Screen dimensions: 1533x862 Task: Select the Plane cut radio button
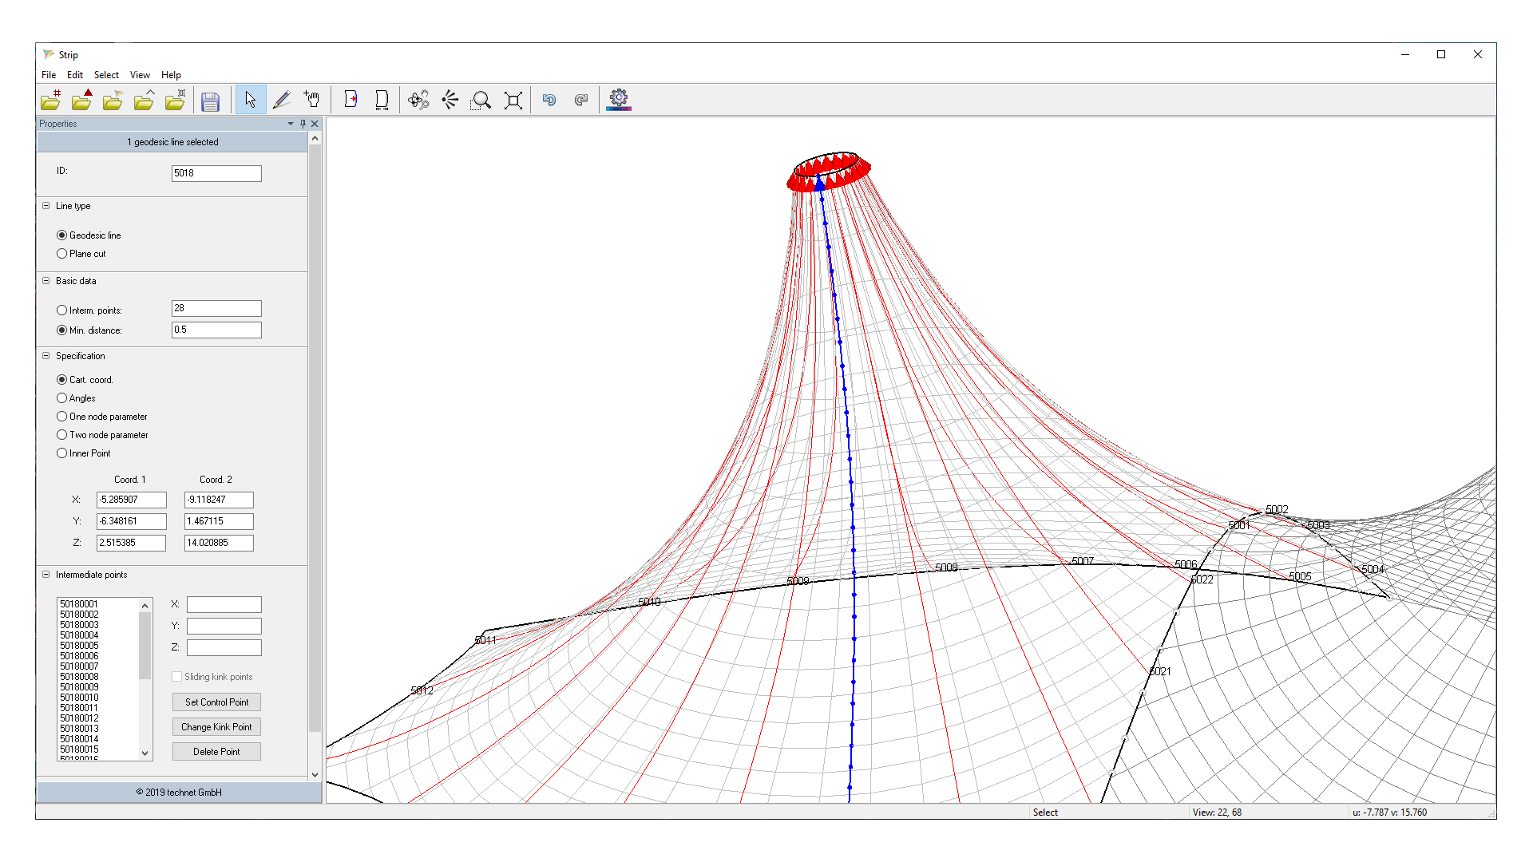(x=62, y=254)
